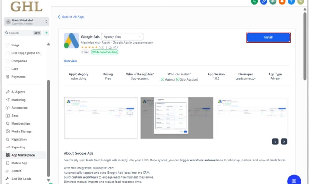Go back via Back to All Apps
Screen dimensions: 309x184
71,17
